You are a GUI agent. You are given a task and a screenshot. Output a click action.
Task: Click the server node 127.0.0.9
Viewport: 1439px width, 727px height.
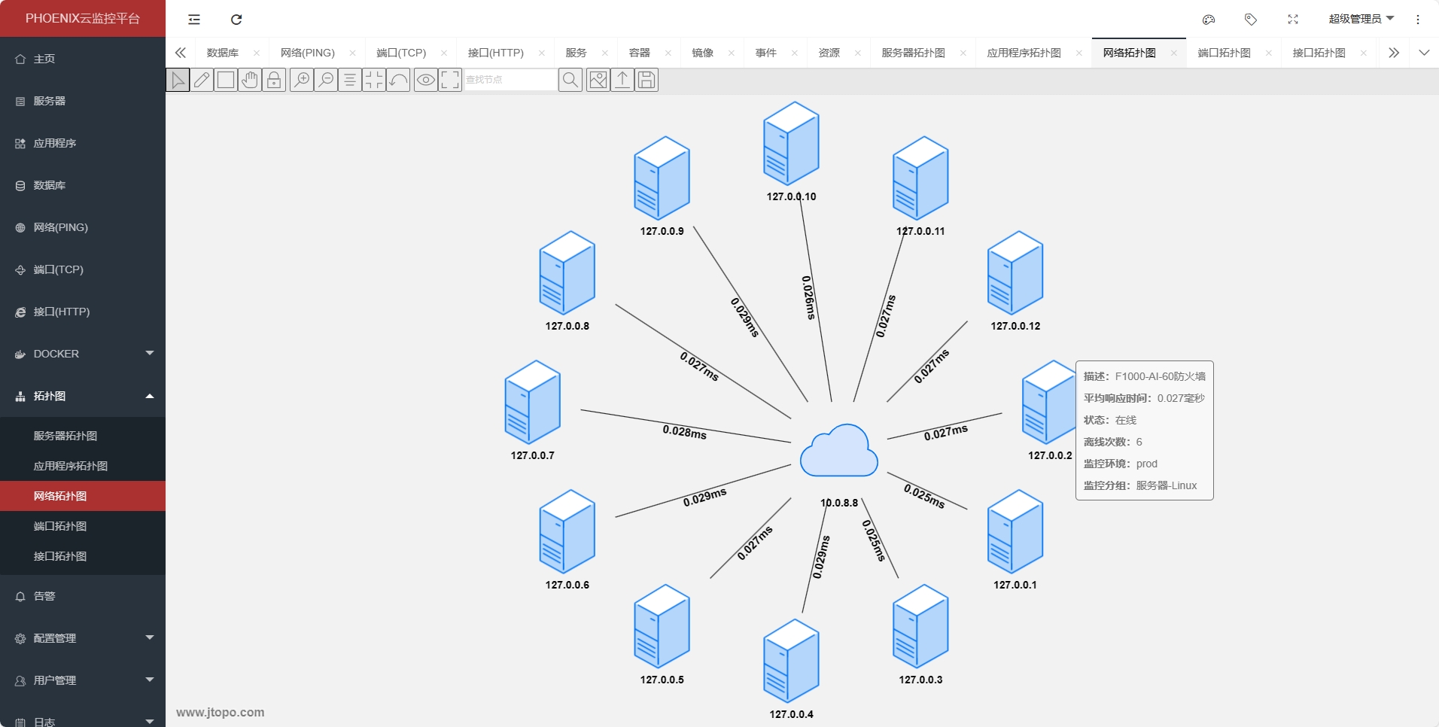[x=662, y=178]
